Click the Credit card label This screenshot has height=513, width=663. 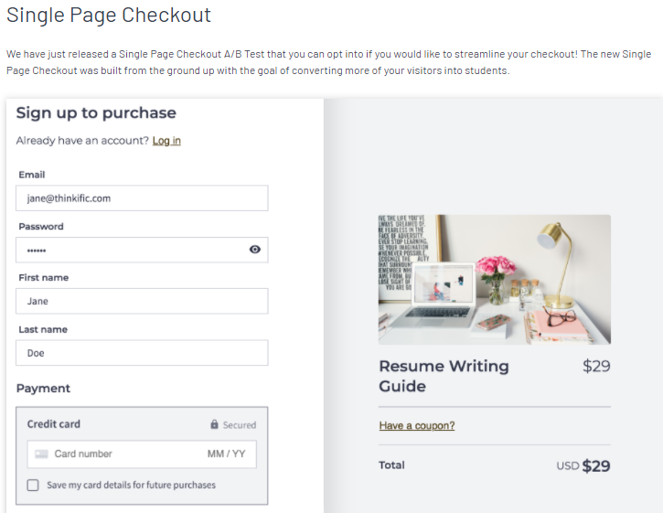54,423
